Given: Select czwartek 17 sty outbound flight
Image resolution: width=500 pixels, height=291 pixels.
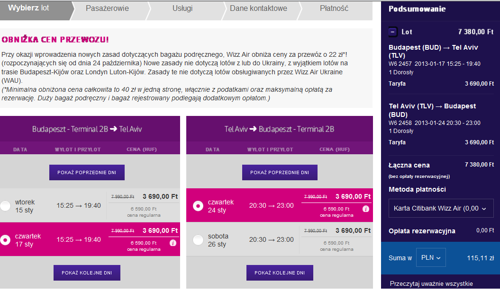Looking at the screenshot, I should (x=5, y=240).
